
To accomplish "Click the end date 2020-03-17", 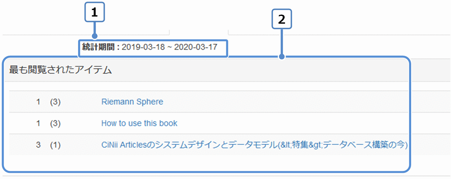I will point(196,47).
